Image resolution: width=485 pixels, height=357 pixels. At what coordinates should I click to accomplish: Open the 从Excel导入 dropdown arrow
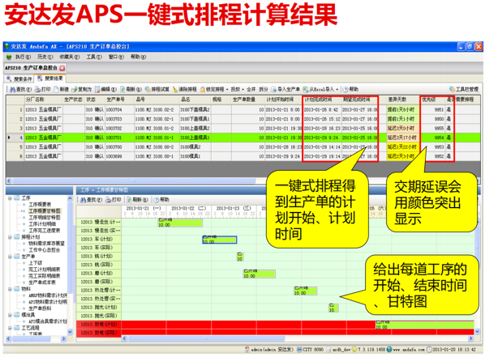pyautogui.click(x=337, y=90)
